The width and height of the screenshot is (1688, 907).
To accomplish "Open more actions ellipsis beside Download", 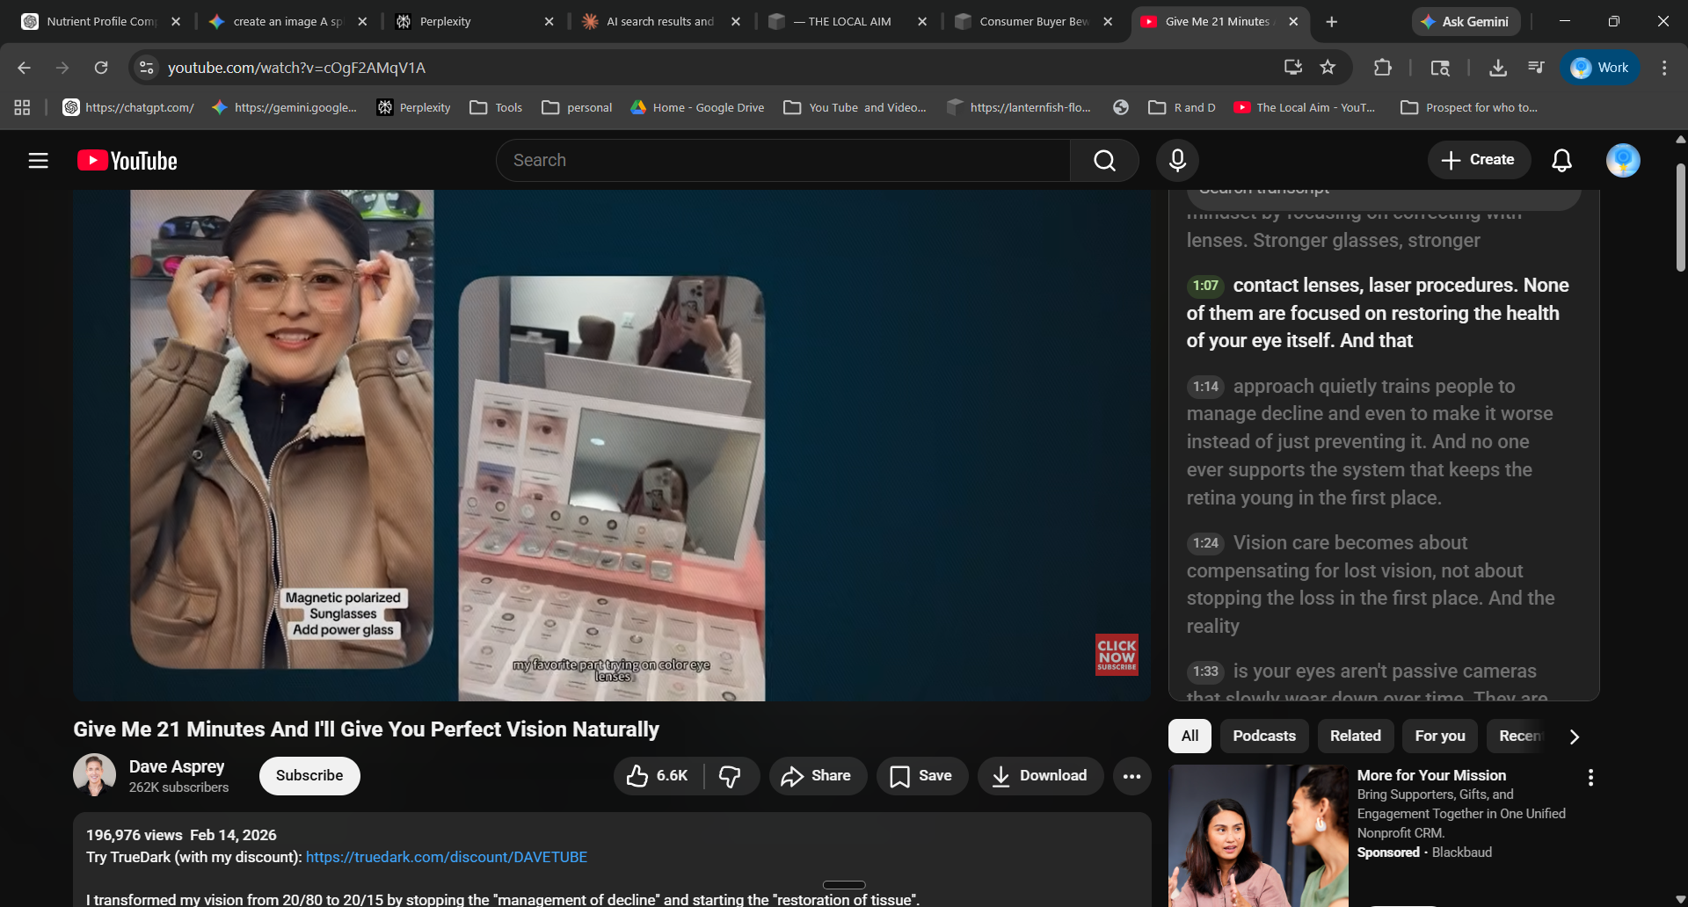I will [x=1131, y=776].
